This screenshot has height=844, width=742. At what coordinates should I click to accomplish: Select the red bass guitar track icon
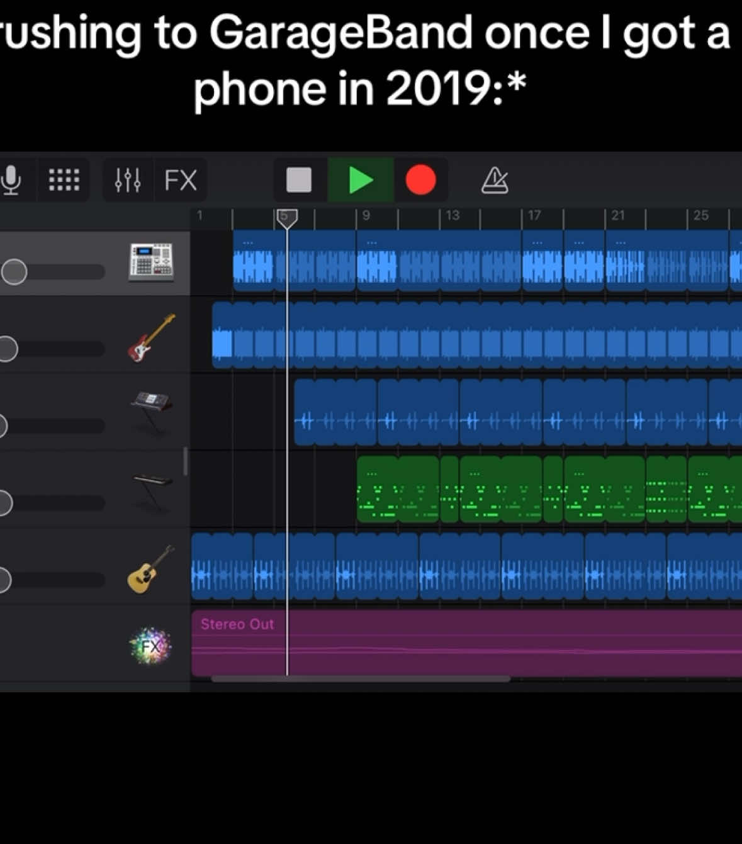151,339
